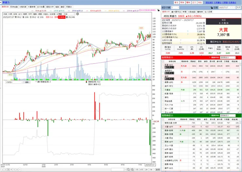Tick checkbox for buy row with 3211
Viewport: 242px width, 172px height.
[x=163, y=66]
